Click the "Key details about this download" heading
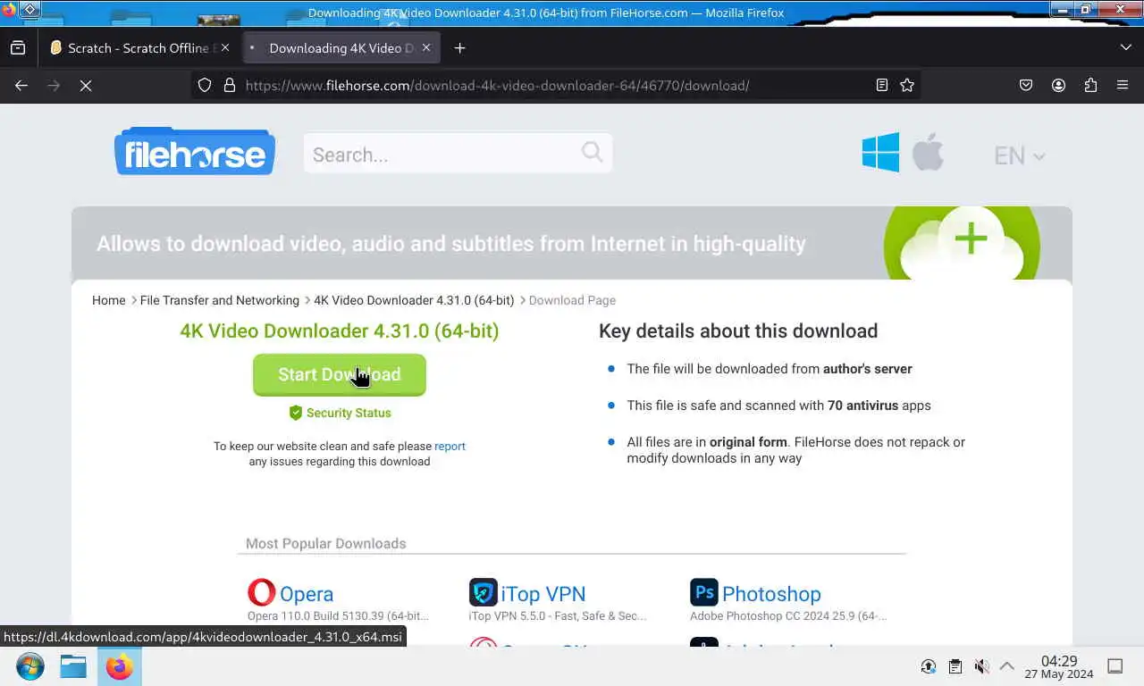 738,330
